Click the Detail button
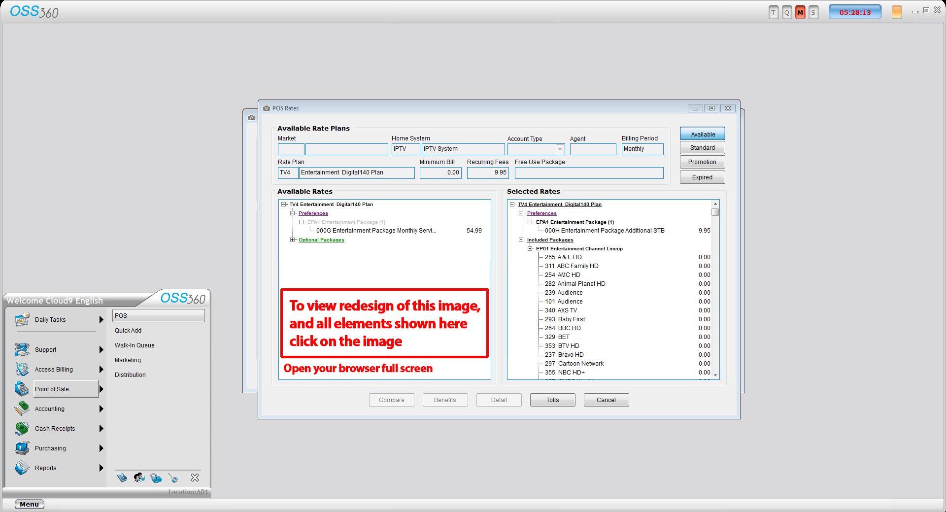Screen dimensions: 946x512 point(499,400)
